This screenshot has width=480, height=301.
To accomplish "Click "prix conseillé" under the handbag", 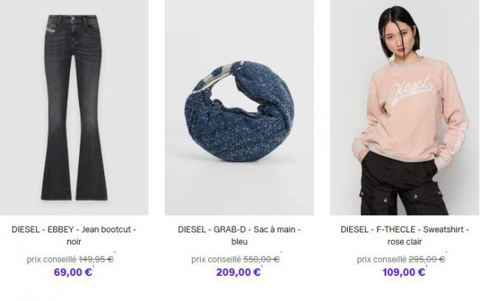I will click(x=216, y=260).
